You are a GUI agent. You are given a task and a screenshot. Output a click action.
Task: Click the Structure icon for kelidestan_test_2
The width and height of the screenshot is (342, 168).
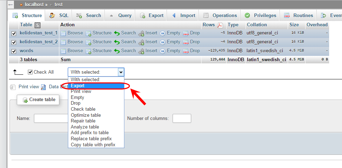click(88, 42)
